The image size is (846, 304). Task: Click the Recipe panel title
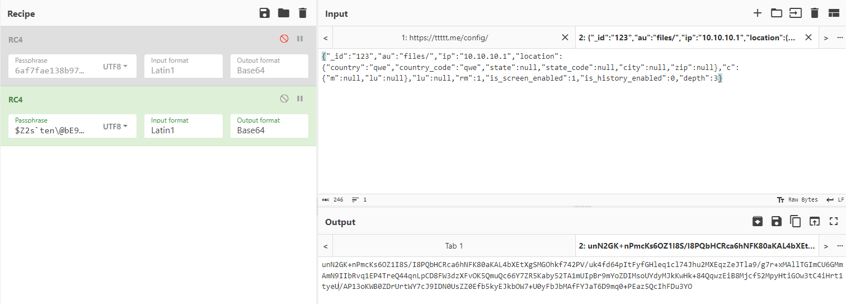(x=21, y=13)
